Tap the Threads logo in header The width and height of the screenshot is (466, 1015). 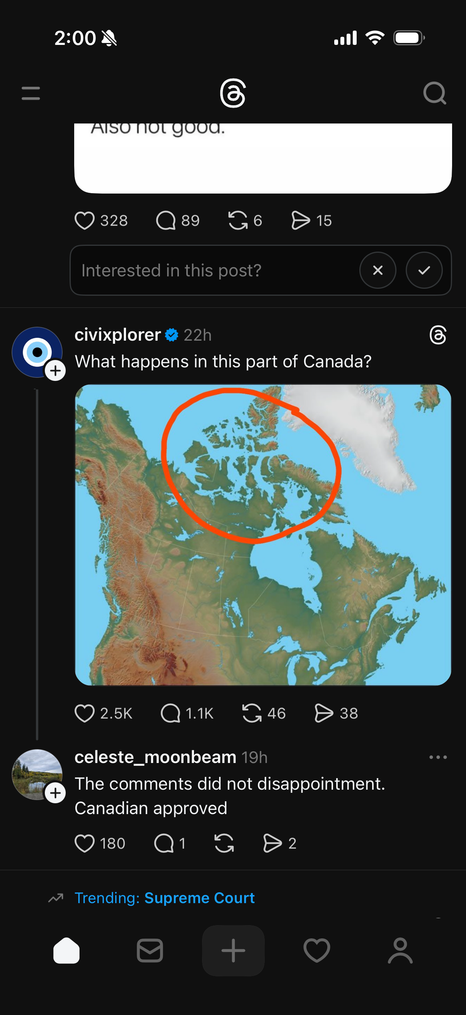233,93
